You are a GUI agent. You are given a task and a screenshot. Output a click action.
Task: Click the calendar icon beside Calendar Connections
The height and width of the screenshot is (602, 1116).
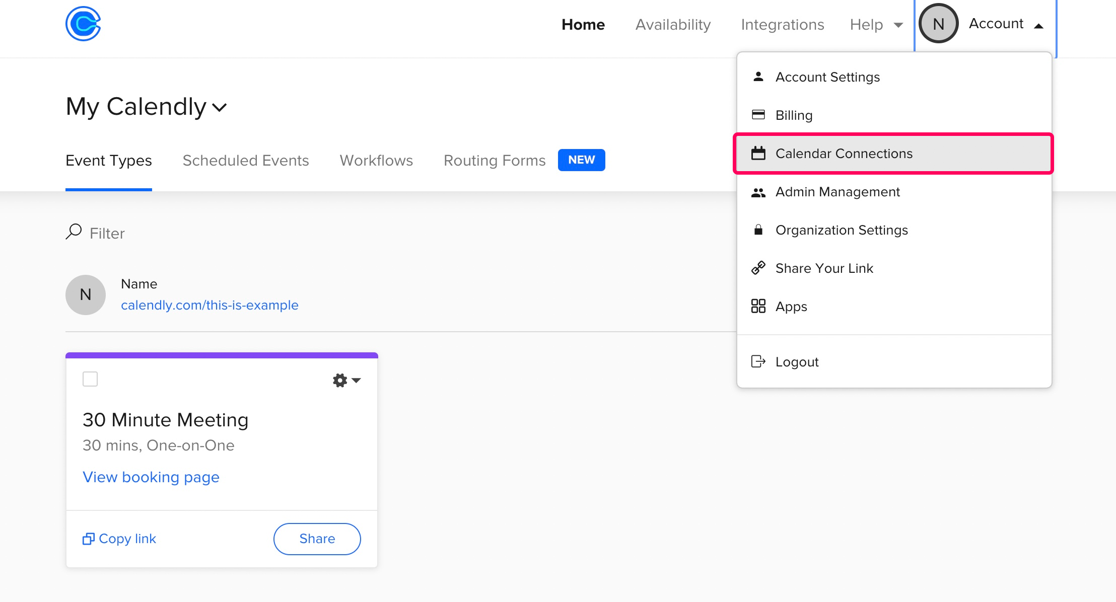coord(758,153)
